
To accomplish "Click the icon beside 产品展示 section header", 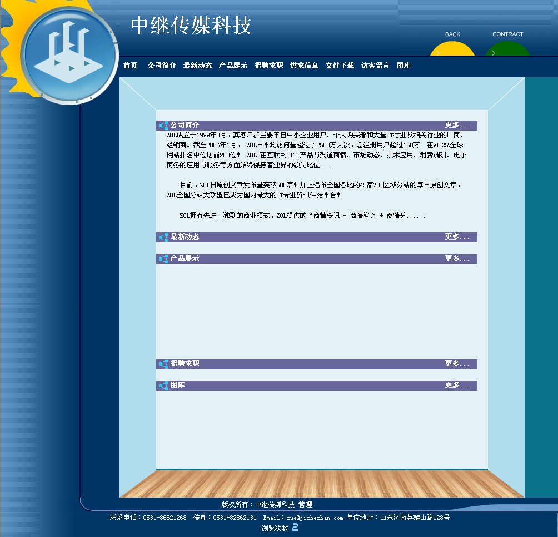I will pyautogui.click(x=163, y=259).
